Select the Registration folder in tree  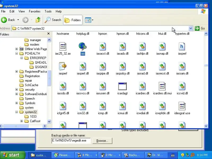(32, 76)
